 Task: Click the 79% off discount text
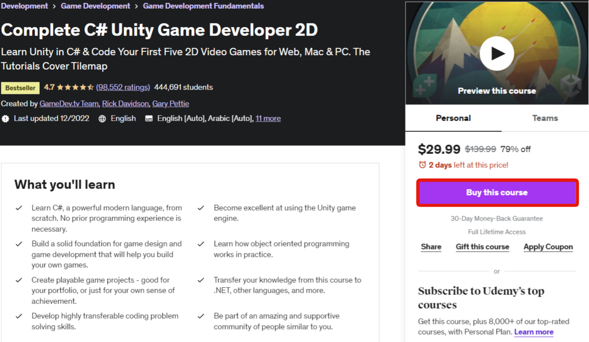coord(515,149)
